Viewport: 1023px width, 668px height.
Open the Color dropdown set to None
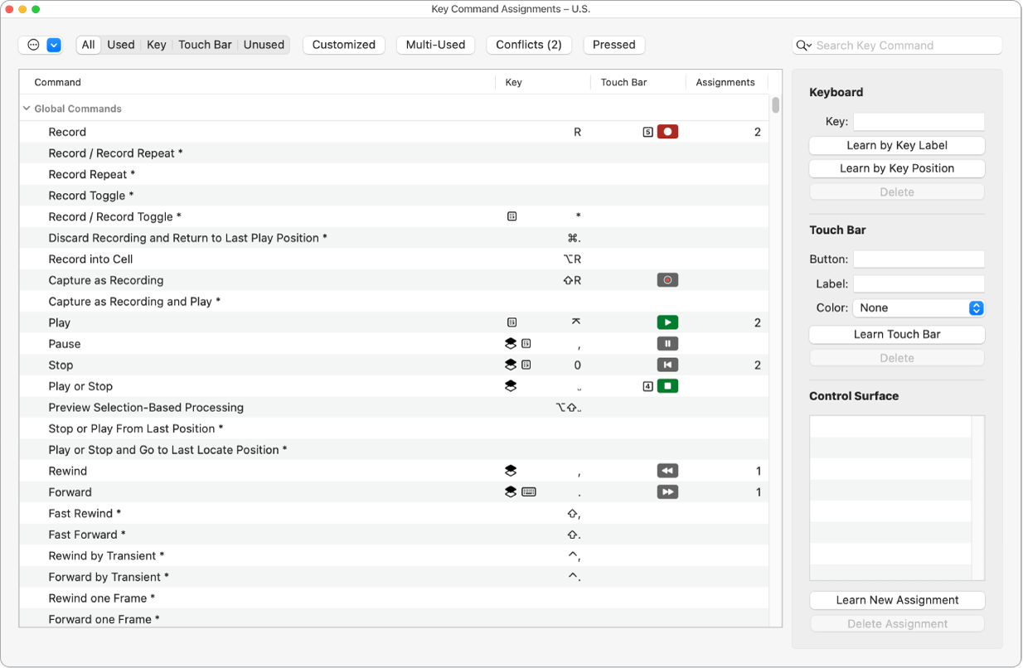(919, 307)
